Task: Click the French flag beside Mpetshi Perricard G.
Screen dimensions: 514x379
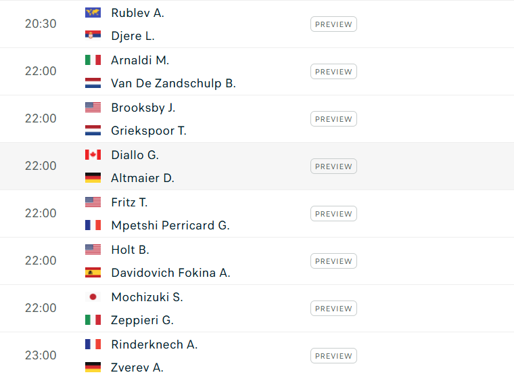Action: [93, 225]
